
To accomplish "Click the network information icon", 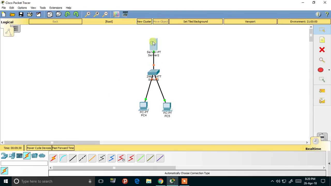I will tap(318, 14).
